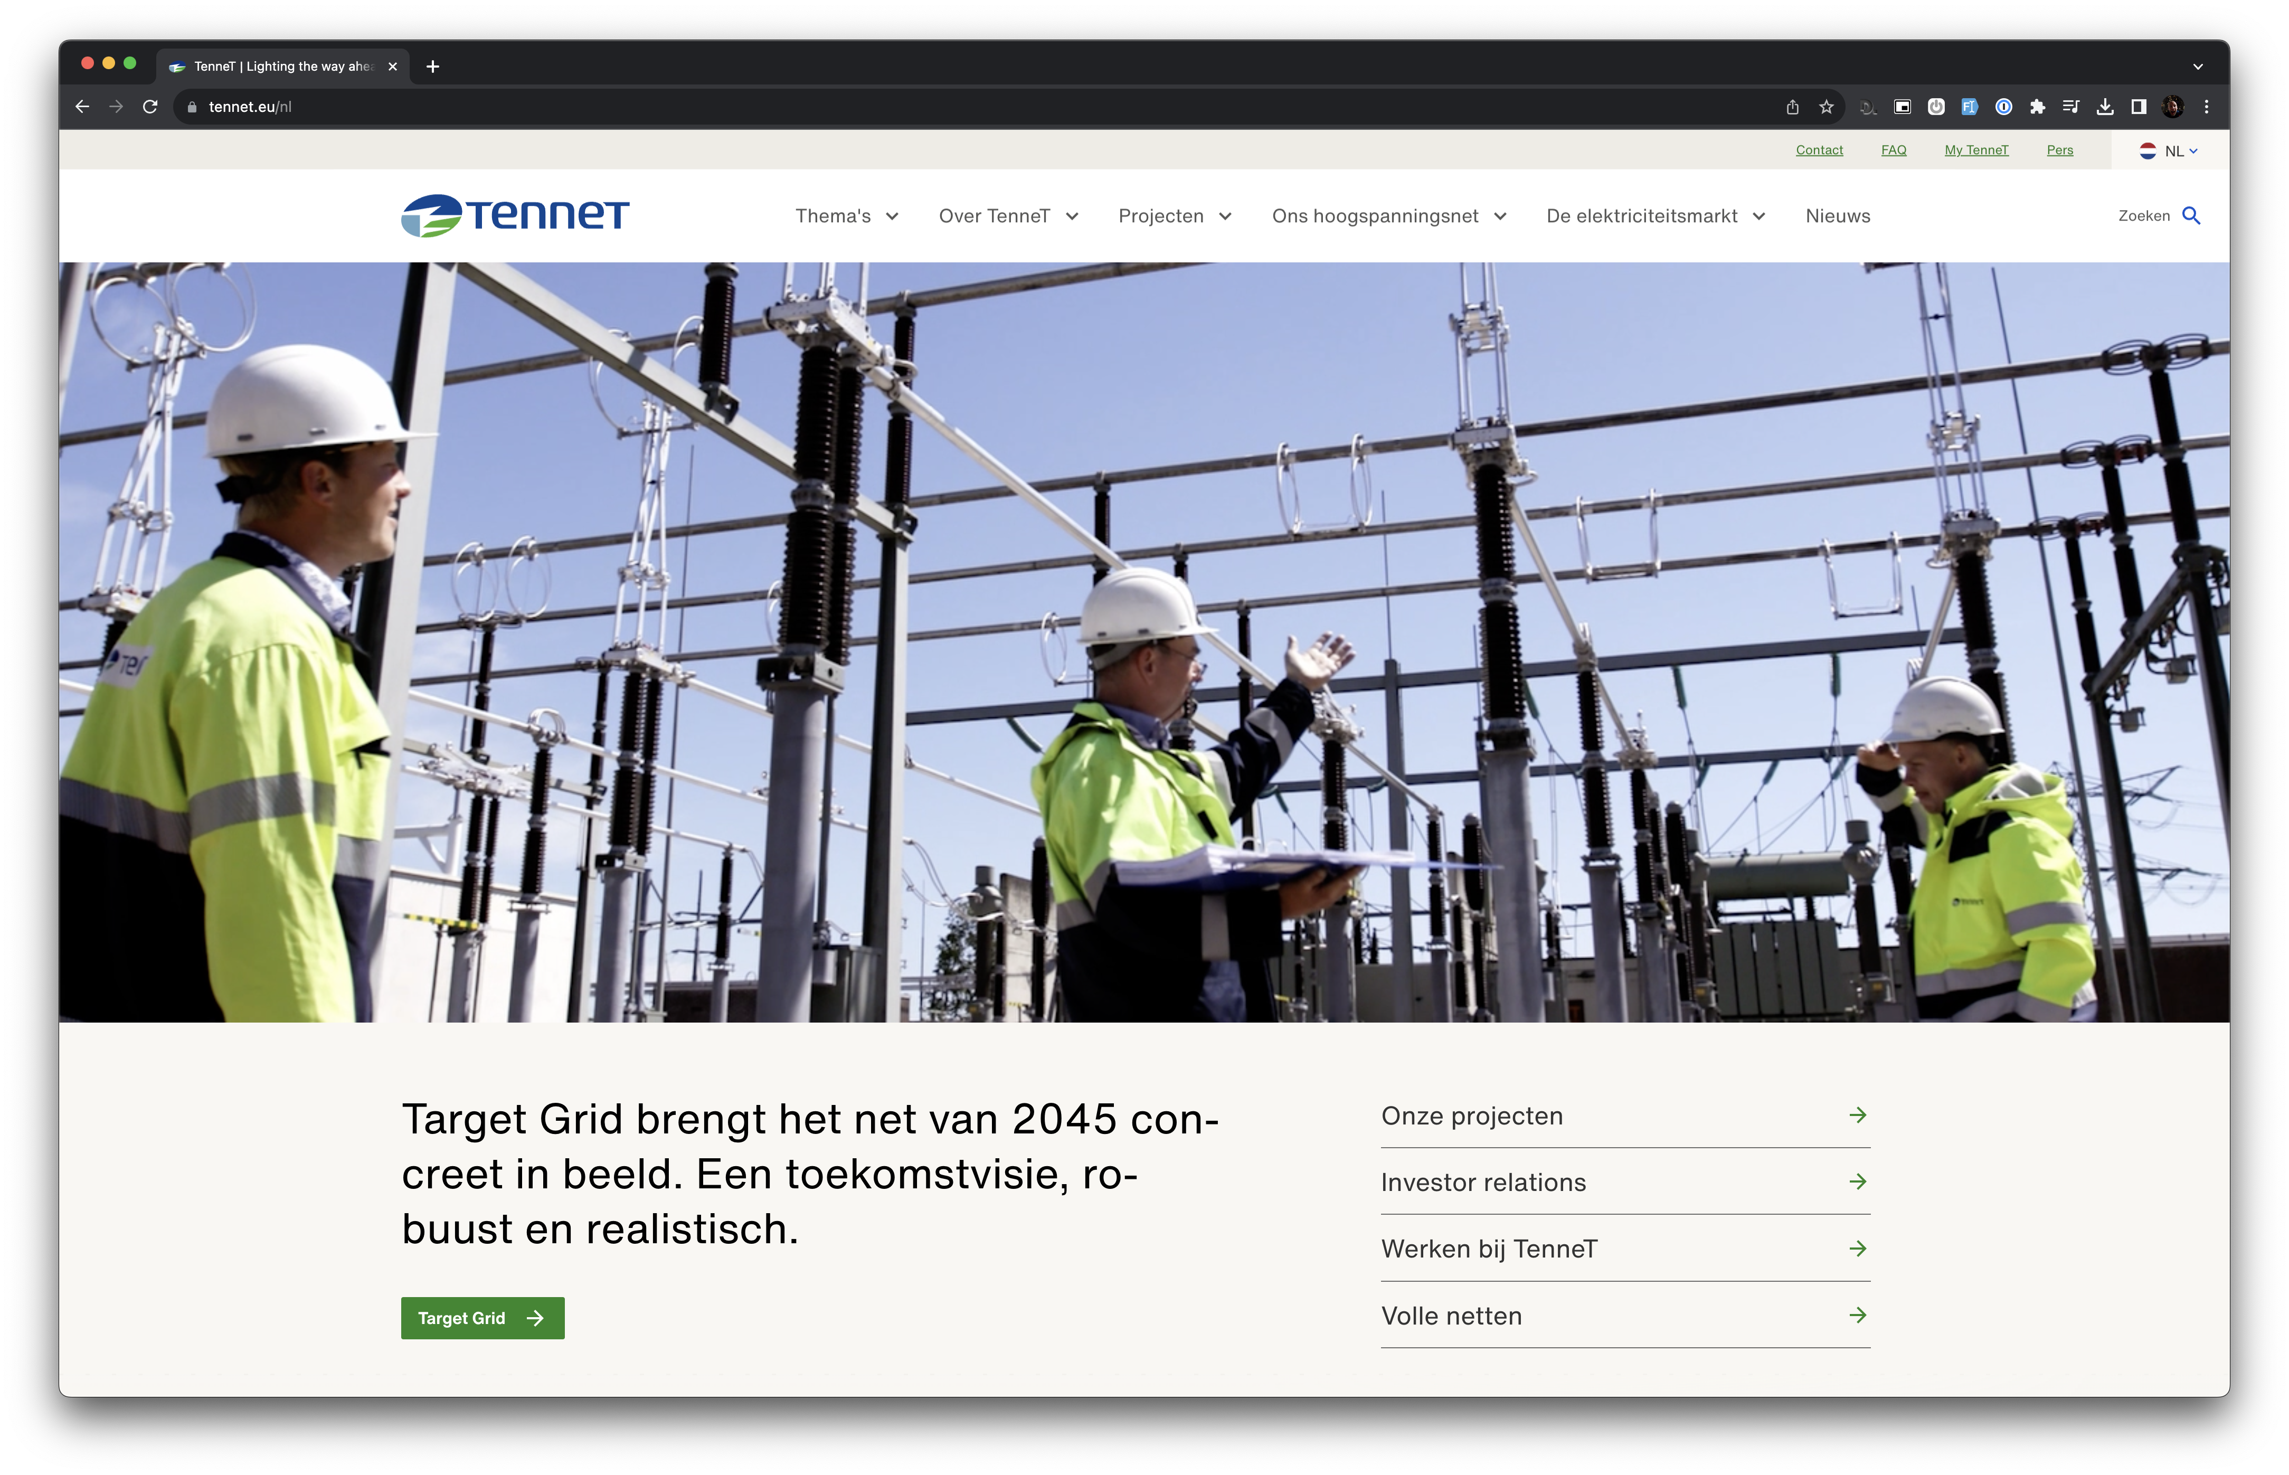Open Chrome extensions puzzle icon
Screen dimensions: 2289x1475
point(2037,107)
